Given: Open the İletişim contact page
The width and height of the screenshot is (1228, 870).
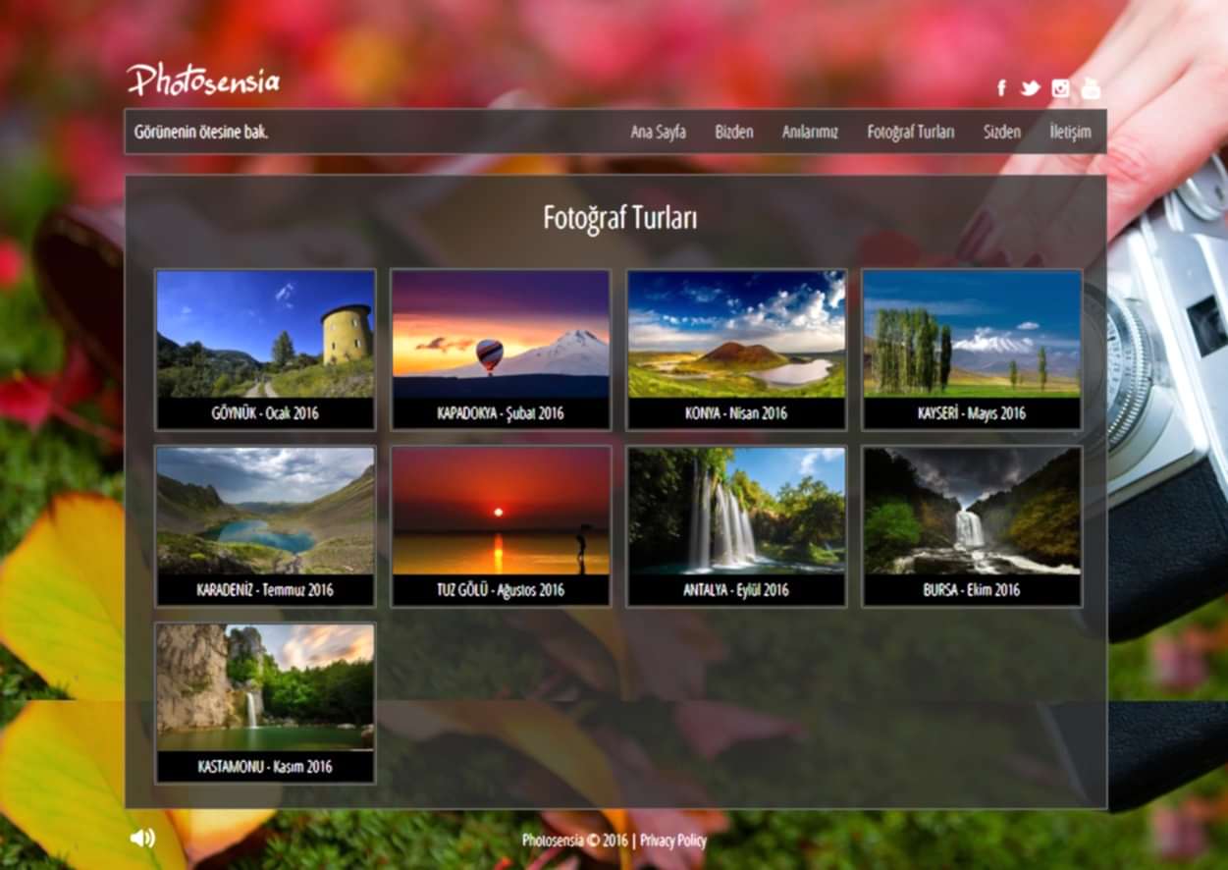Looking at the screenshot, I should click(x=1069, y=132).
